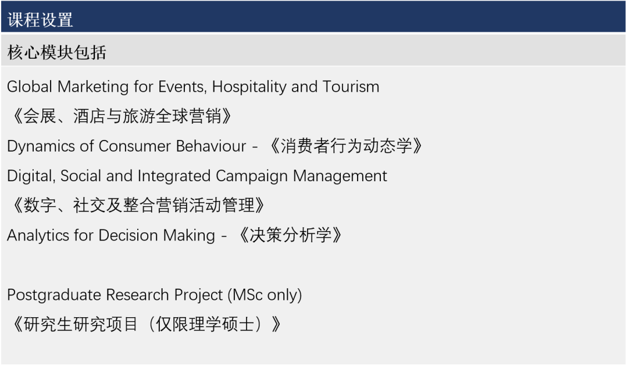
Task: Click the 课程设置 header title
Action: tap(41, 20)
